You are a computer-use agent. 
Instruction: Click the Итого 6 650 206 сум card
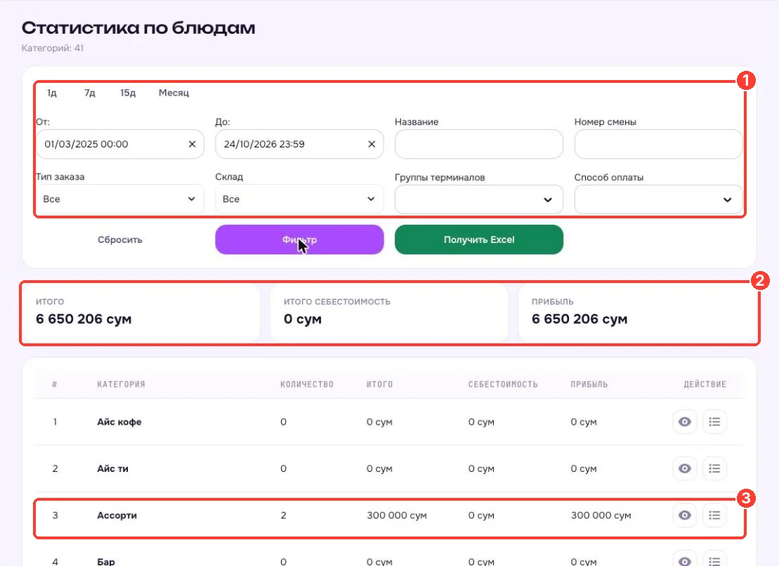tap(142, 312)
